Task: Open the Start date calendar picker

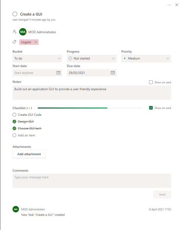Action: click(x=58, y=73)
